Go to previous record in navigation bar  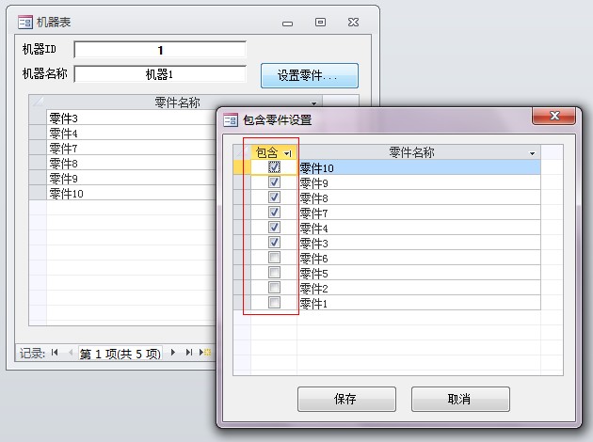point(71,353)
